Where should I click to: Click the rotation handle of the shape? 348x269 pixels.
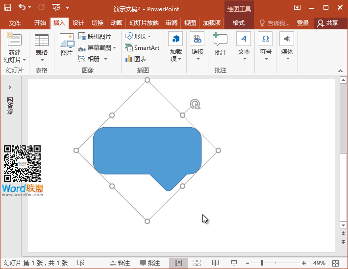tap(195, 104)
